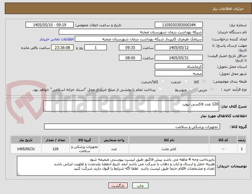This screenshot has height=194, width=252.
Task: Click the table date cell 1405/05/31
Action: point(26,149)
